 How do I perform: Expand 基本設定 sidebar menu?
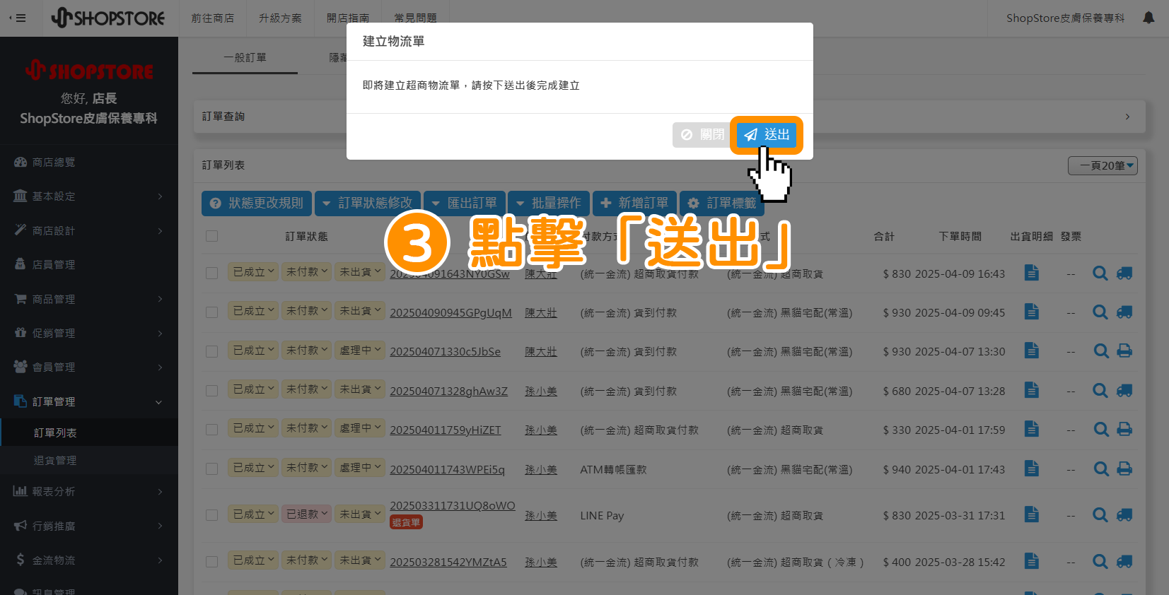coord(89,196)
